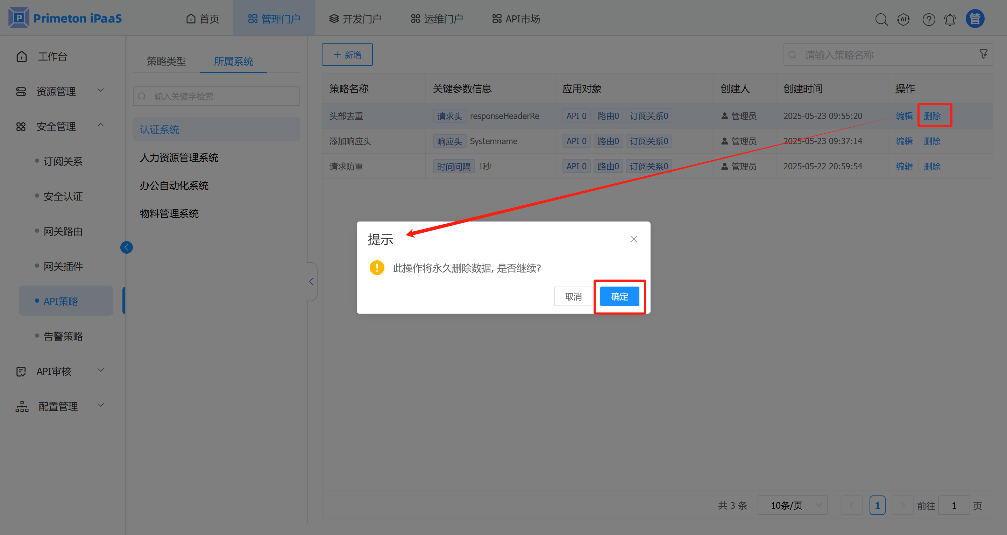Switch to the 策略类型 tab

166,61
